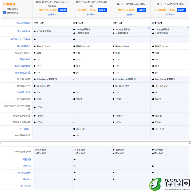The height and width of the screenshot is (191, 191).
Task: Select 254 TOPS in the L7 column
Action: [81, 129]
